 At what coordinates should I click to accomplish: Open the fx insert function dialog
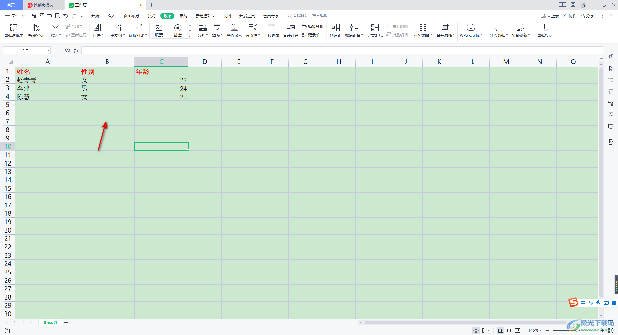click(76, 50)
